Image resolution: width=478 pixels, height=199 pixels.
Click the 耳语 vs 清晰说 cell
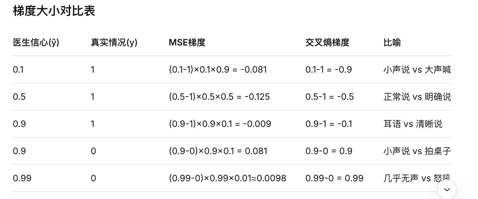pyautogui.click(x=413, y=124)
